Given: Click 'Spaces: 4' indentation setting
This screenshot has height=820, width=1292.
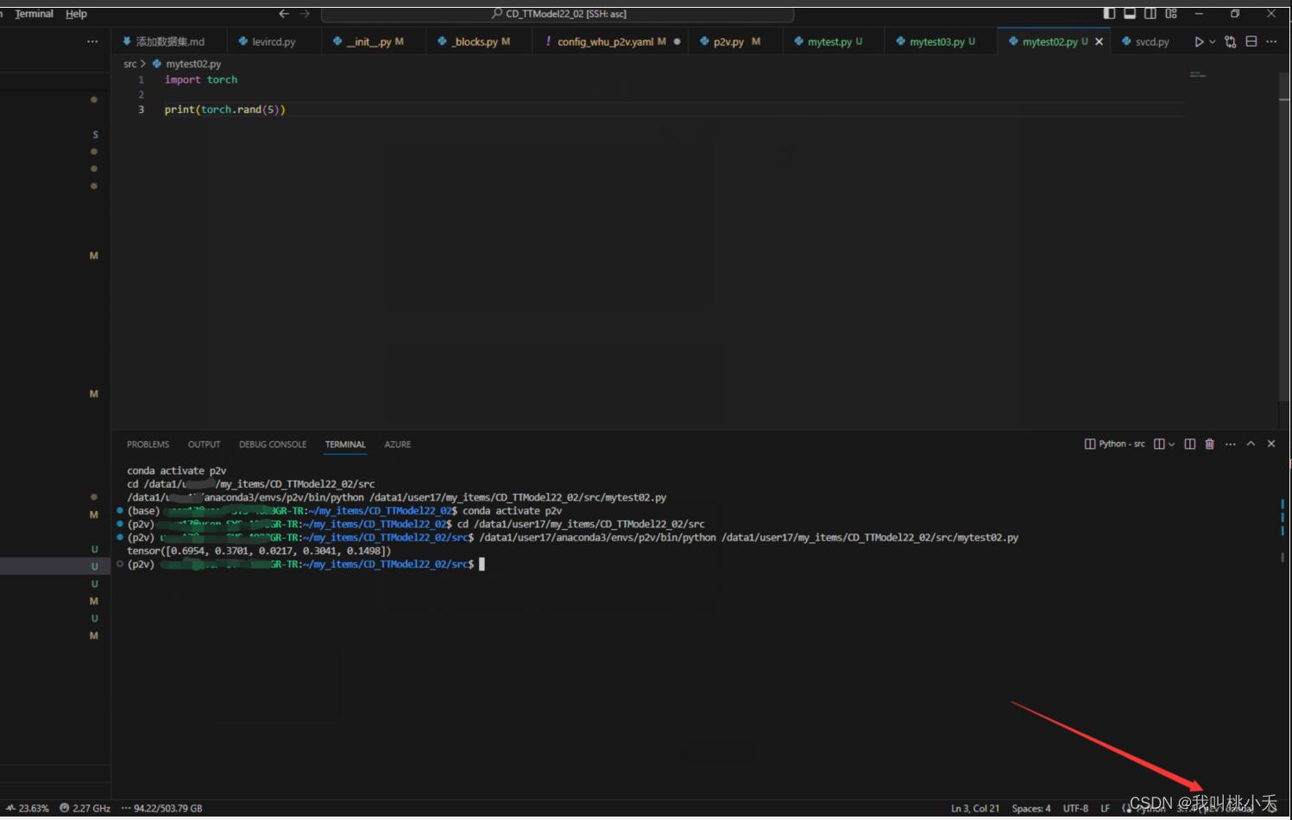Looking at the screenshot, I should tap(1031, 809).
